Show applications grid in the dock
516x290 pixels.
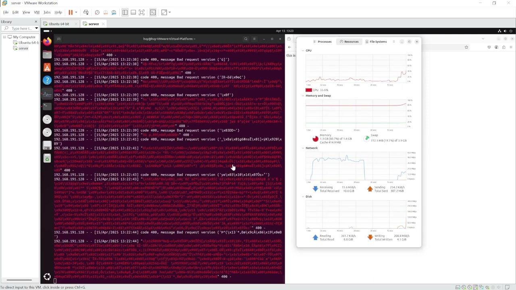[47, 277]
